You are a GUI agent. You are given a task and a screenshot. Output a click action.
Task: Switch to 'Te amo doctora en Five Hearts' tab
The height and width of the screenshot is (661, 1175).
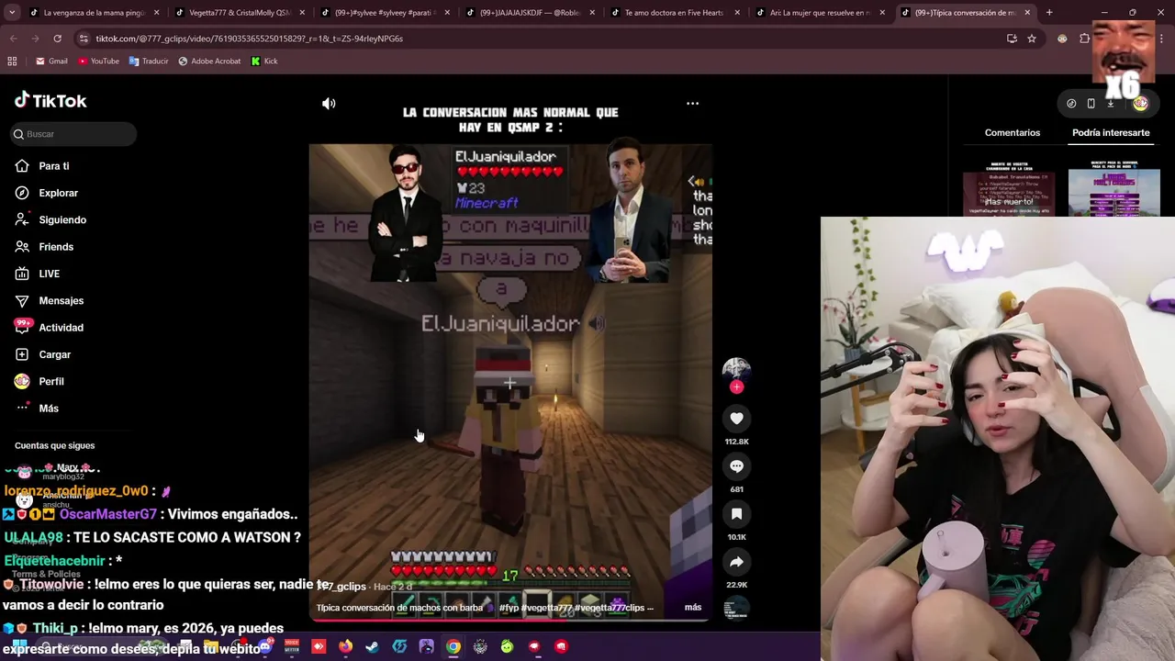[674, 13]
